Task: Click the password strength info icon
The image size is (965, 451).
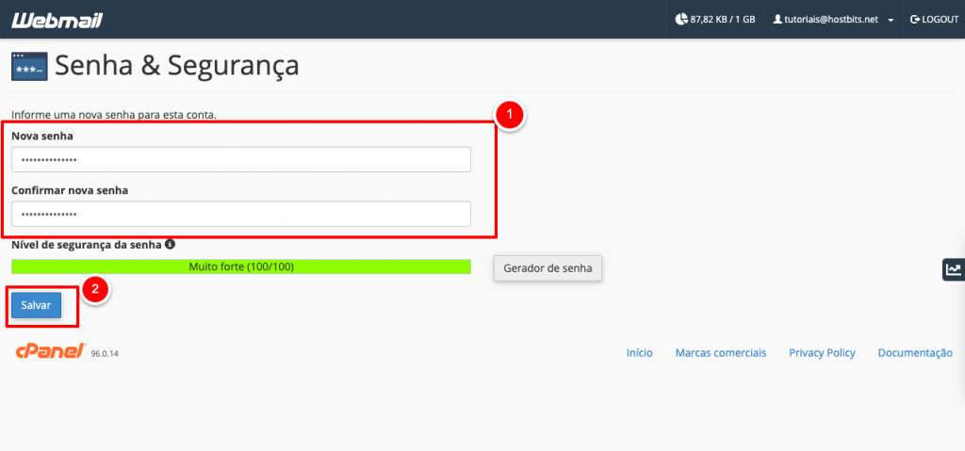Action: point(171,244)
